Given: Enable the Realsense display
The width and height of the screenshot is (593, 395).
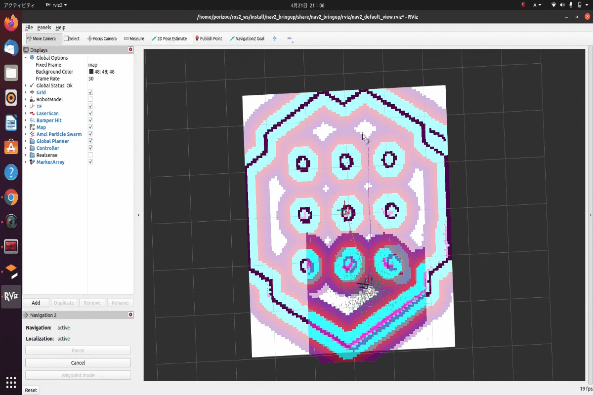Looking at the screenshot, I should click(x=90, y=155).
